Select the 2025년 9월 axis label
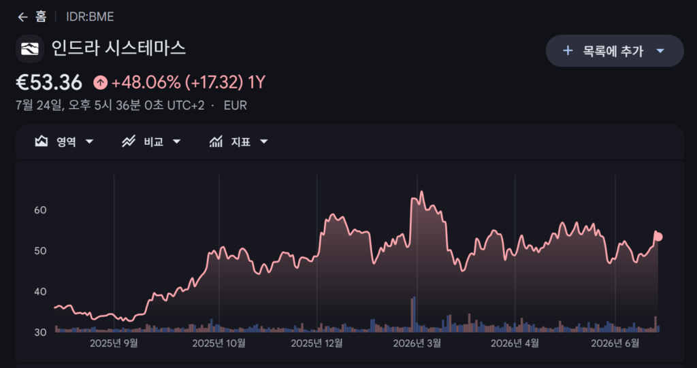This screenshot has width=697, height=368. tap(114, 343)
